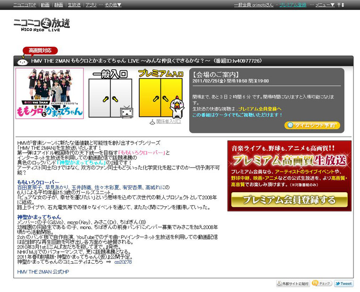Viewport: 360px width, 292px height.
Task: Enter through the プレミアム入口 yellow door
Action: pos(160,98)
